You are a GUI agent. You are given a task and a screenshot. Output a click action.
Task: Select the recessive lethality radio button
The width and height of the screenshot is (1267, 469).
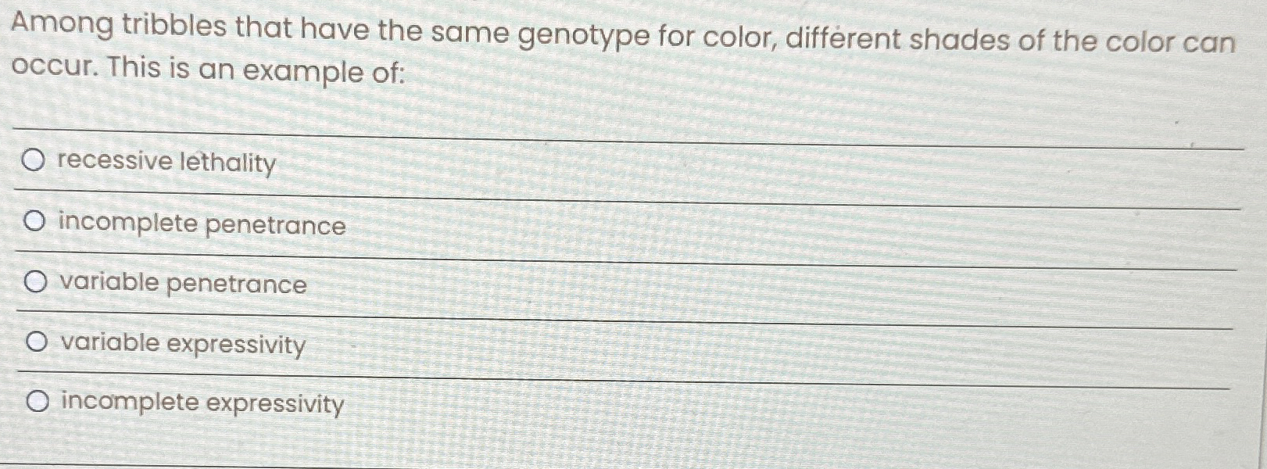[34, 160]
